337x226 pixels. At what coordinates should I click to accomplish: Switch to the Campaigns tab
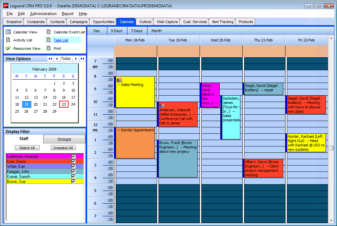coord(79,22)
